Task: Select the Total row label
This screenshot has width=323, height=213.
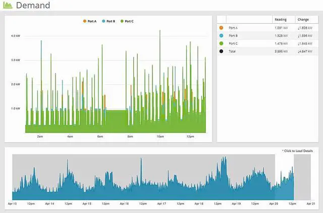Action: [232, 51]
